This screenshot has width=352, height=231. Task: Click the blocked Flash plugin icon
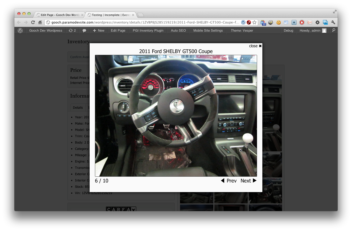(x=249, y=22)
